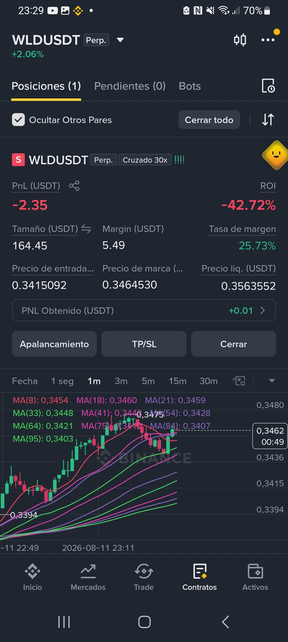Tap the 0.3563552 liquidation price value

pos(249,286)
